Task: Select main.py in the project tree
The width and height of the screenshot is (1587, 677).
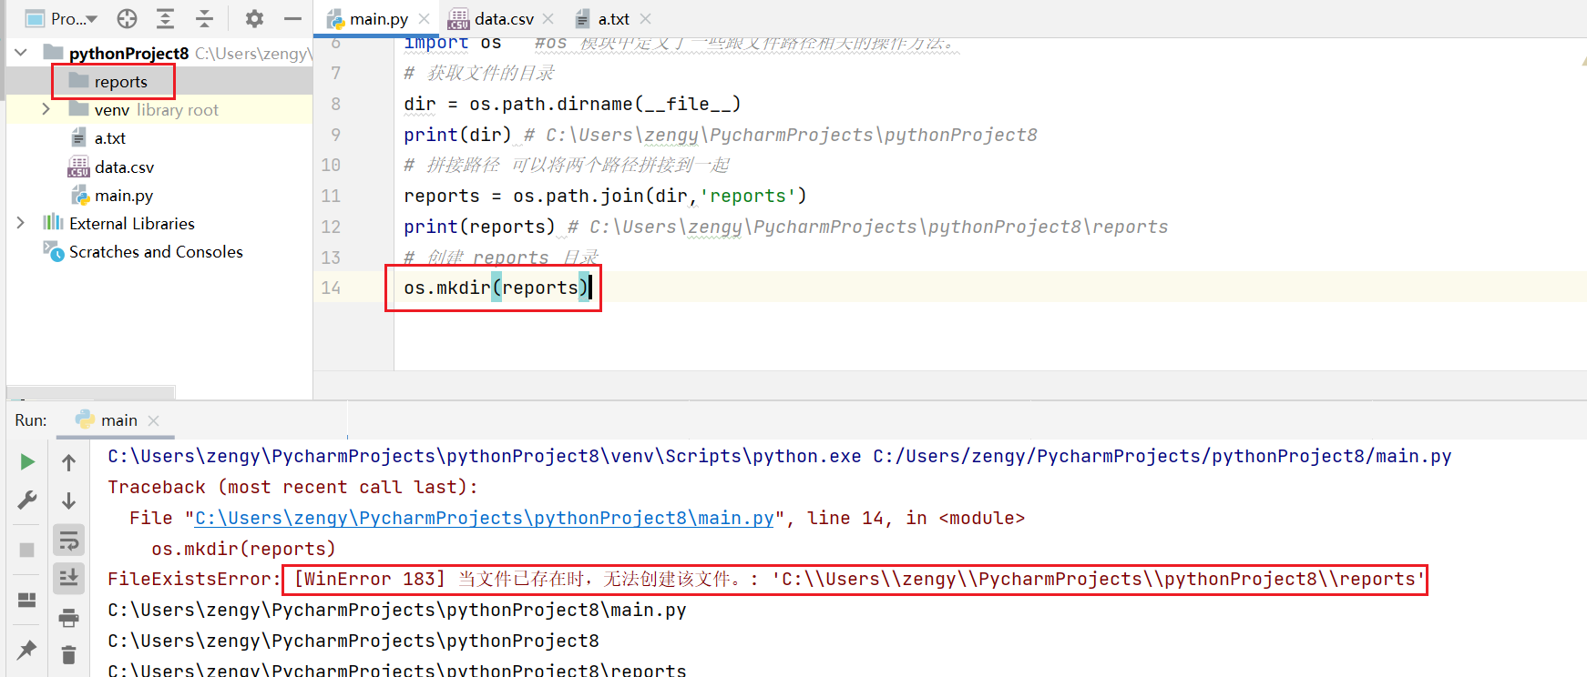Action: tap(123, 196)
